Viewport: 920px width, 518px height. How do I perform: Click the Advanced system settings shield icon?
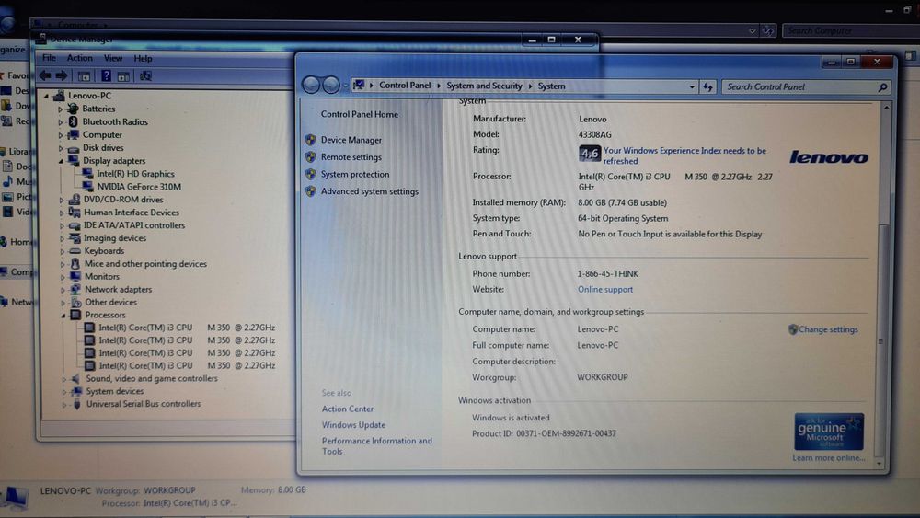click(310, 191)
